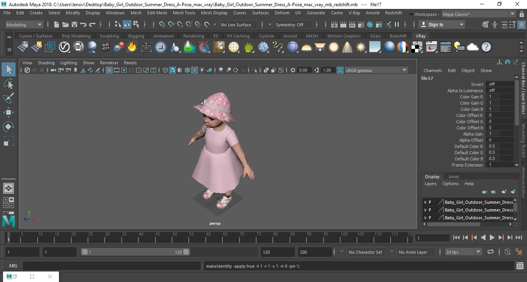Choose the Rotate tool in the toolbox
The width and height of the screenshot is (527, 282).
[x=9, y=126]
